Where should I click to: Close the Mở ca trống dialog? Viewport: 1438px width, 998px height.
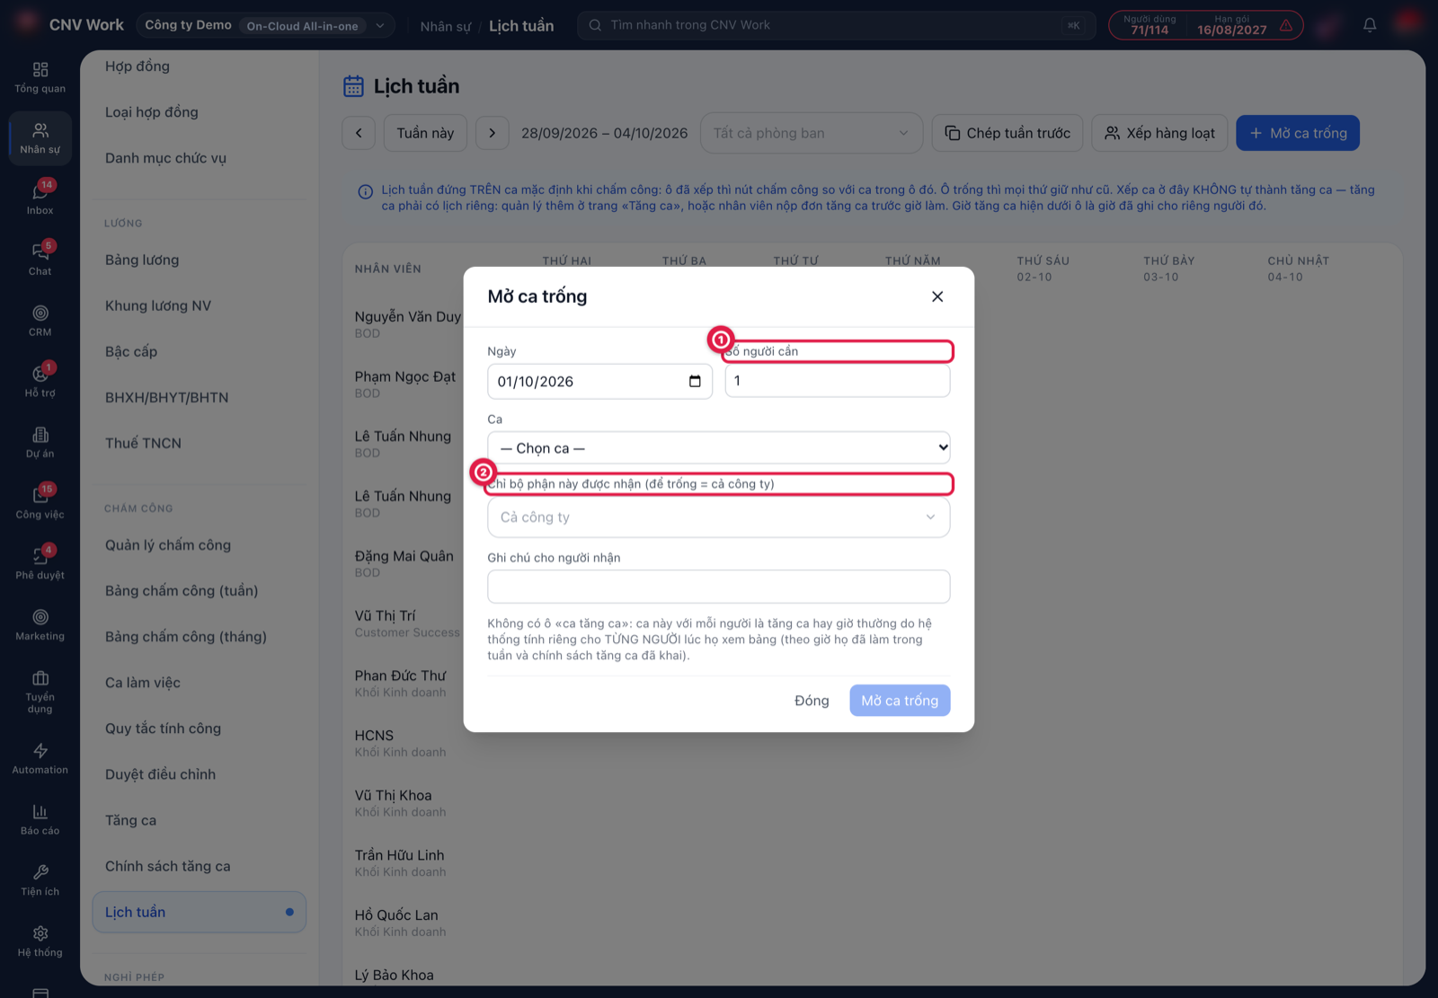[x=937, y=296]
